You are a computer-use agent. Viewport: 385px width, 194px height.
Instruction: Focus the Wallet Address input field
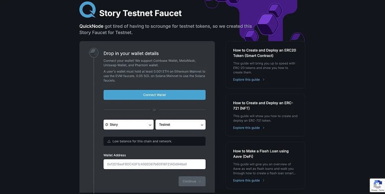(x=154, y=164)
